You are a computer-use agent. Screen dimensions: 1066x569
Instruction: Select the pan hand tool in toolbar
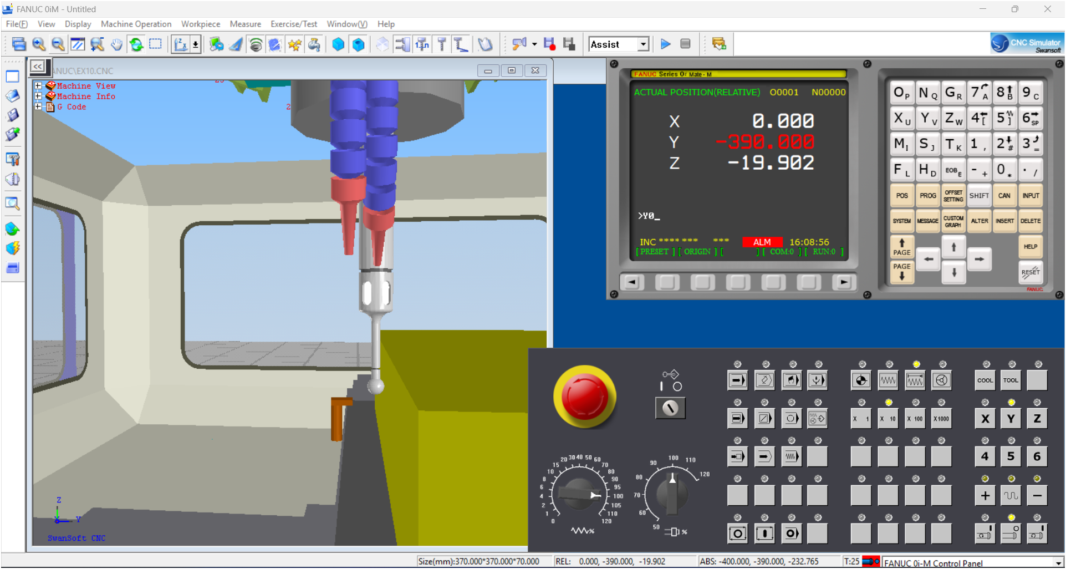point(116,44)
